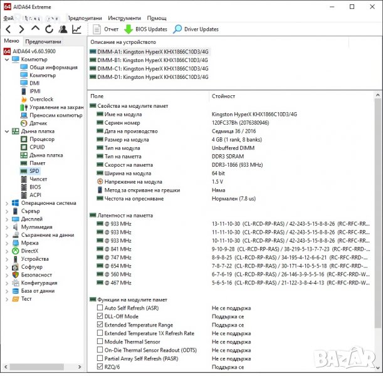This screenshot has height=376, width=383.
Task: Expand the Операционна система tree node
Action: click(x=7, y=203)
